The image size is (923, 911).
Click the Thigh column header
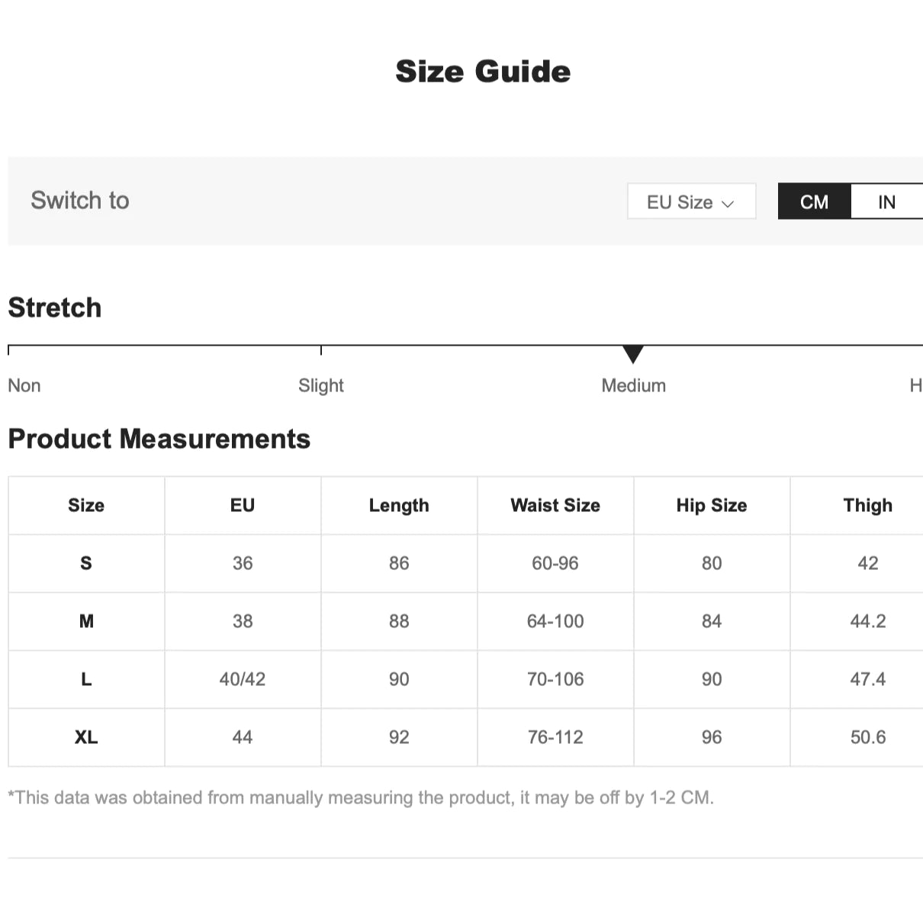867,505
